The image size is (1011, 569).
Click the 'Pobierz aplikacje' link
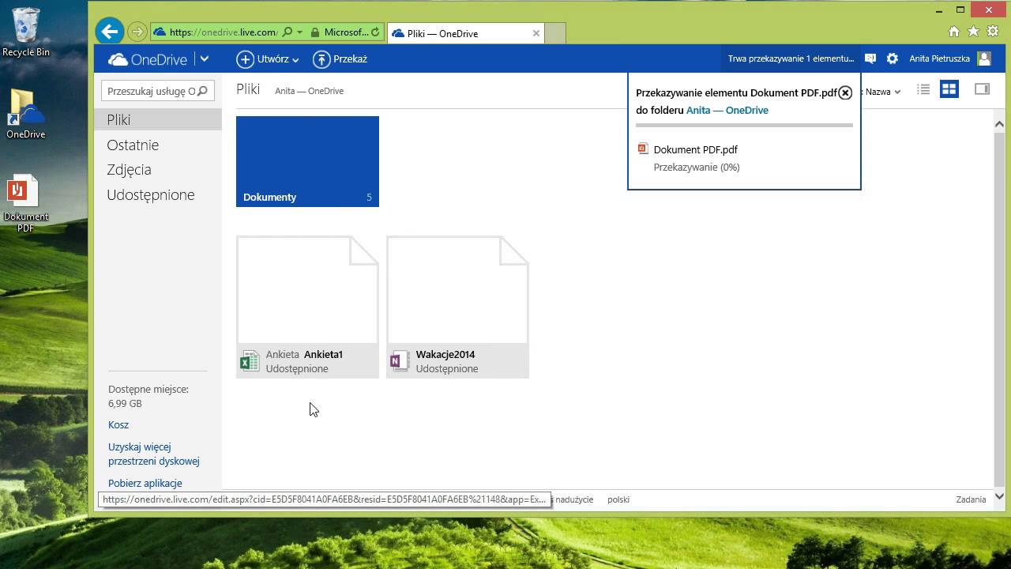[145, 483]
